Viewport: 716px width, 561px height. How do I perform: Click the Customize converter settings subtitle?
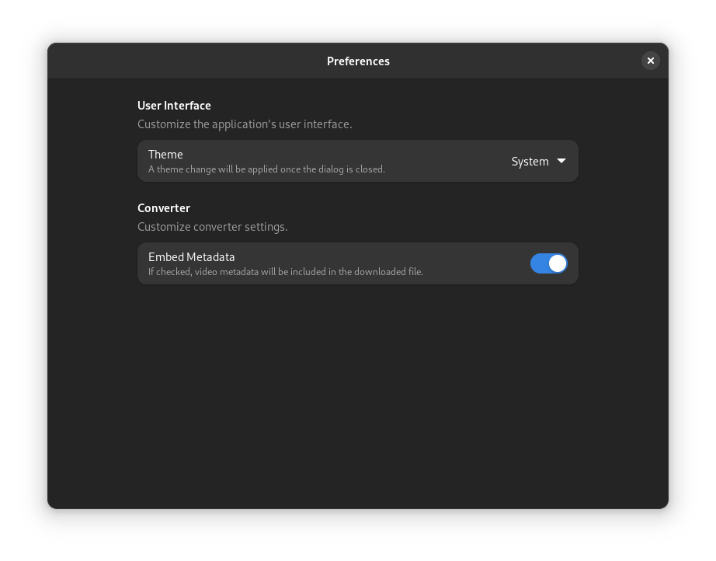click(213, 226)
